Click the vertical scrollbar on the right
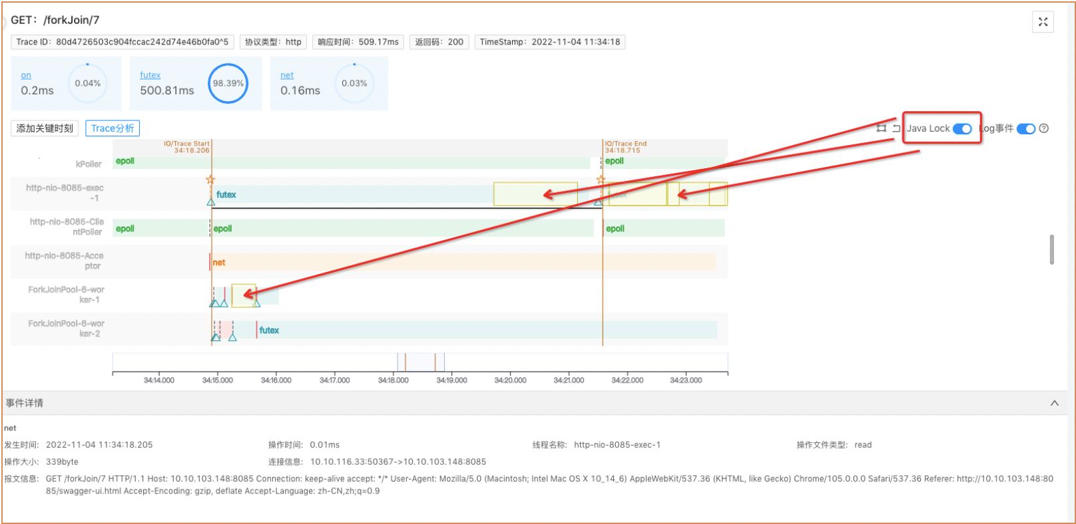1076x524 pixels. (x=1051, y=249)
